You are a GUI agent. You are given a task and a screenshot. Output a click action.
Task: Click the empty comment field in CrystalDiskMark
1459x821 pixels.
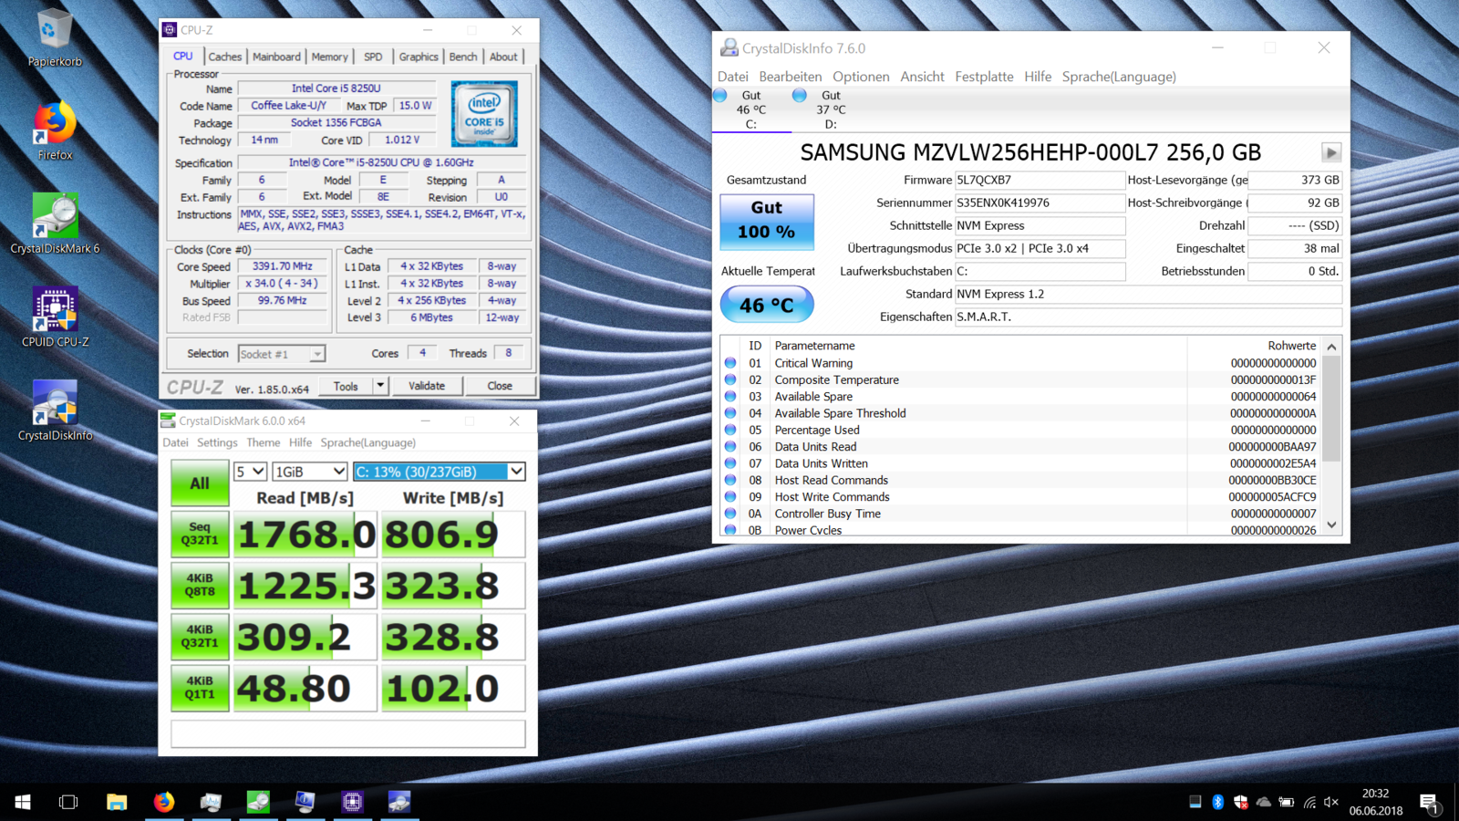coord(348,733)
